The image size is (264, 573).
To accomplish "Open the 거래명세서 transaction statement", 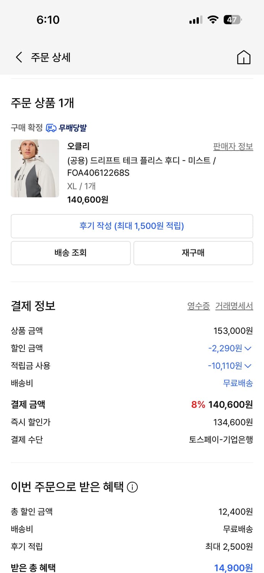I will (x=234, y=306).
